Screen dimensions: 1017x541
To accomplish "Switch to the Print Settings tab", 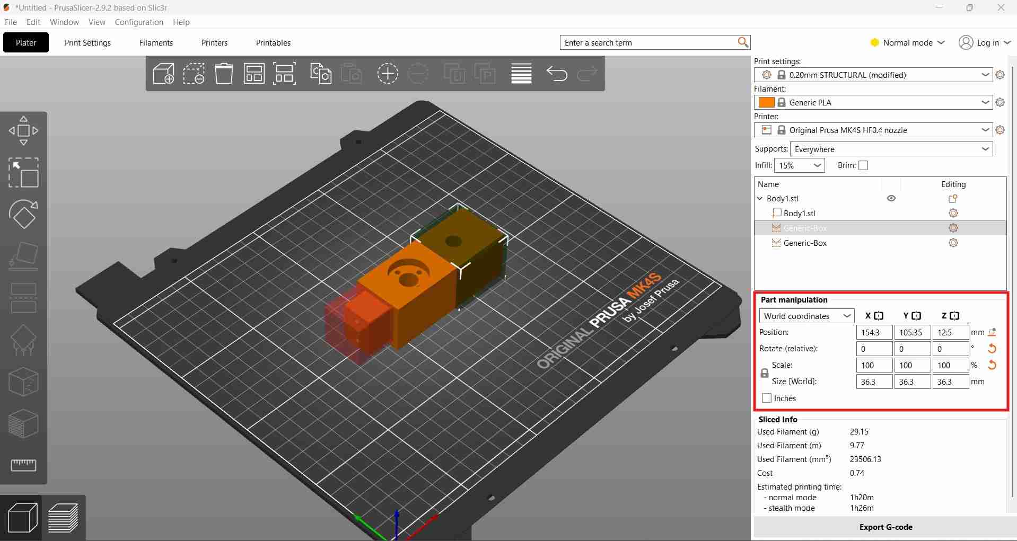I will (88, 42).
